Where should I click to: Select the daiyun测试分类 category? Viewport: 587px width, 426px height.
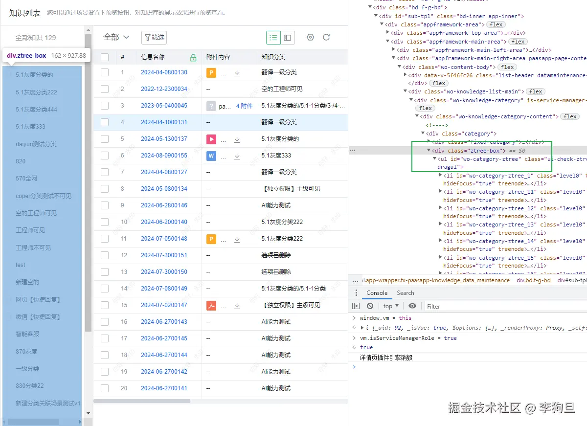pyautogui.click(x=36, y=144)
